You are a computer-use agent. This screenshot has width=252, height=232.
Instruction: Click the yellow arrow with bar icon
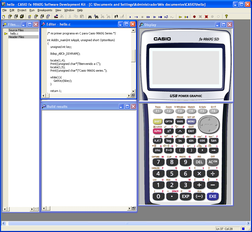(186, 17)
